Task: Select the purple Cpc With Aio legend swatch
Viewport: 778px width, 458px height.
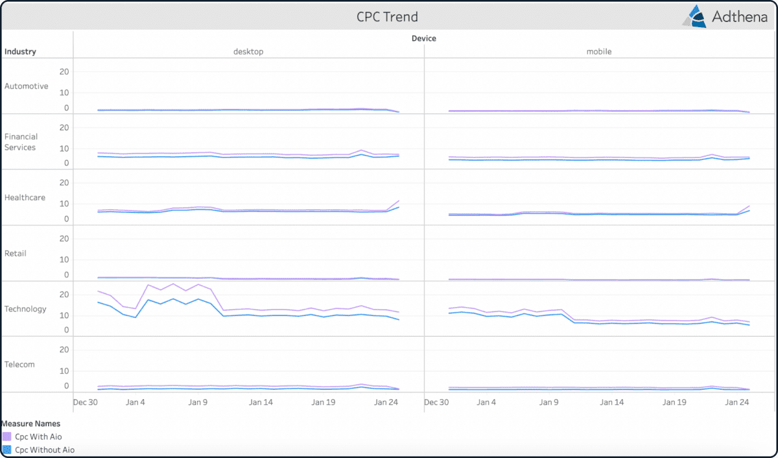Action: point(8,436)
